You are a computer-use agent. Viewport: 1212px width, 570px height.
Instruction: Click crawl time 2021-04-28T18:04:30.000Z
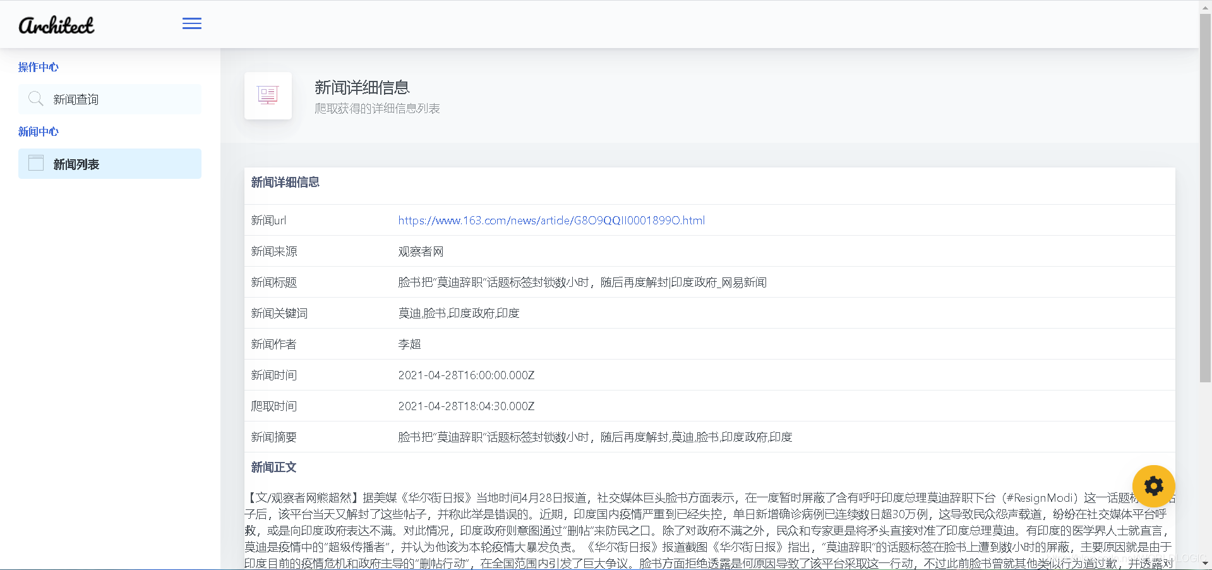(466, 406)
